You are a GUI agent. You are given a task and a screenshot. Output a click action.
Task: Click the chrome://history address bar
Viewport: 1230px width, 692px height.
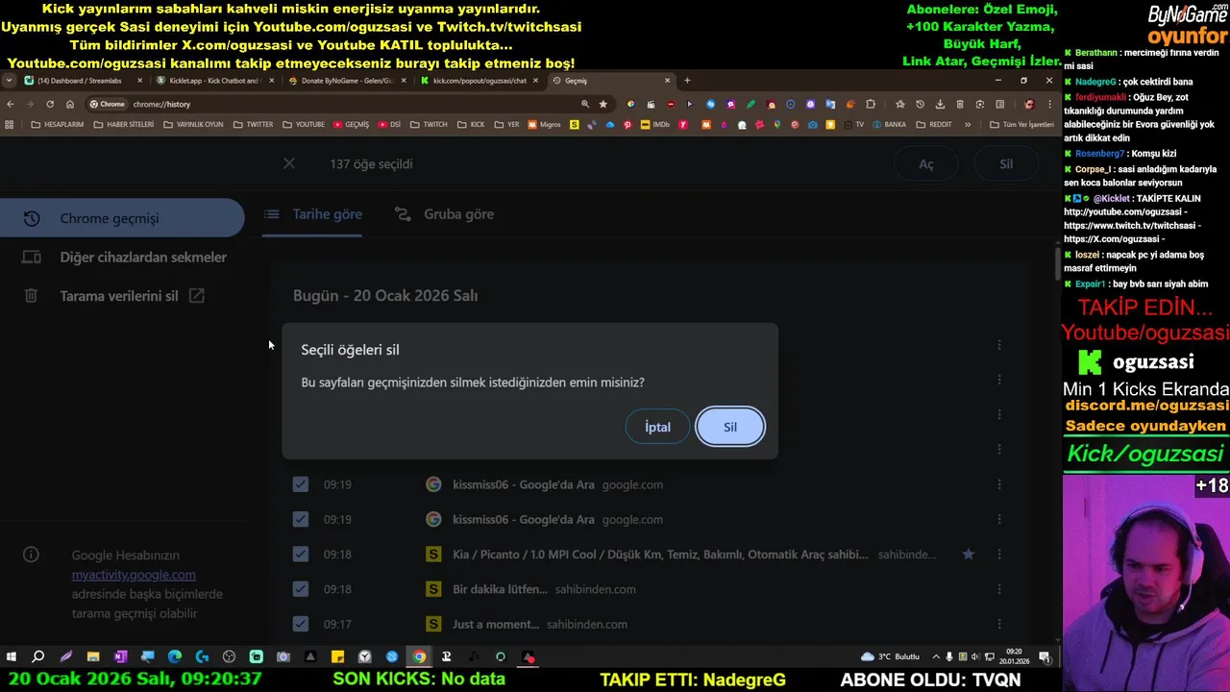point(349,104)
